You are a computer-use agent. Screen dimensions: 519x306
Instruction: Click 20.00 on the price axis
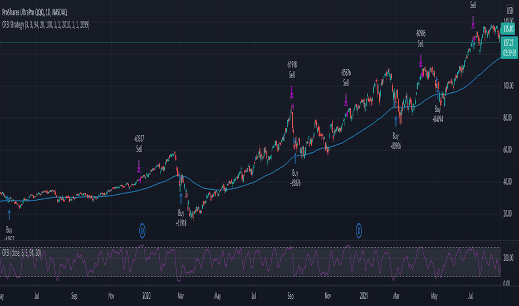click(507, 214)
